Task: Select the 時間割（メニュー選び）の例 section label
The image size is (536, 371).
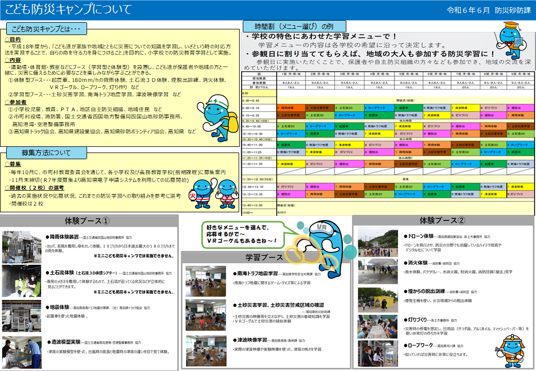Action: [x=294, y=26]
